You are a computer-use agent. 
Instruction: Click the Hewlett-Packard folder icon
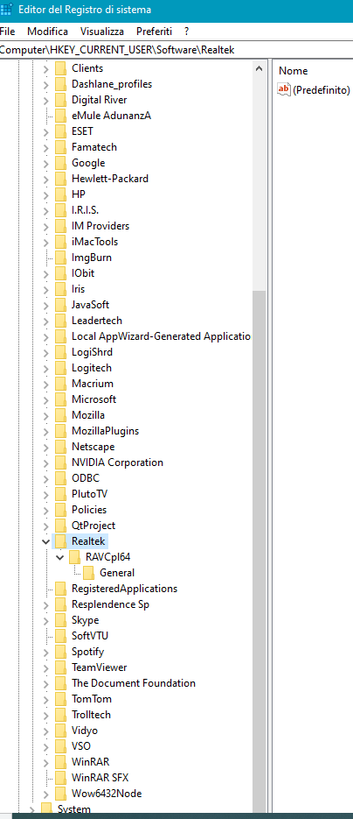(61, 179)
